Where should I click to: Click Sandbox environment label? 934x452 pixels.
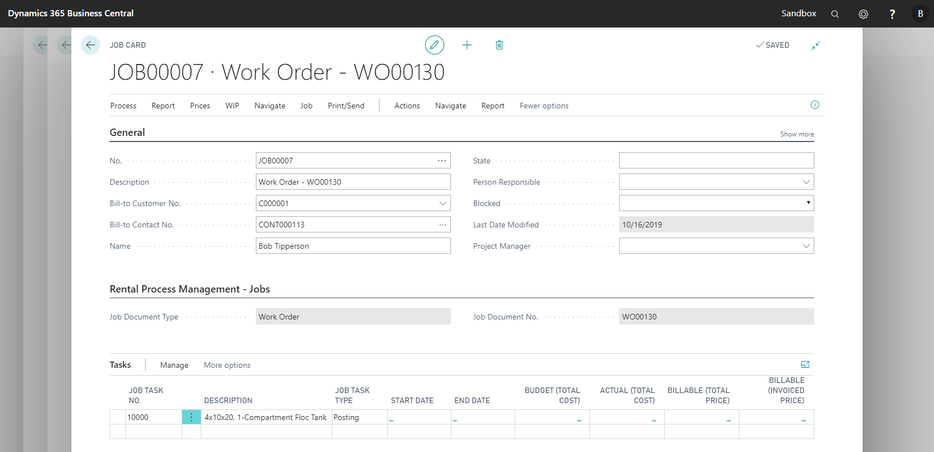[x=798, y=13]
